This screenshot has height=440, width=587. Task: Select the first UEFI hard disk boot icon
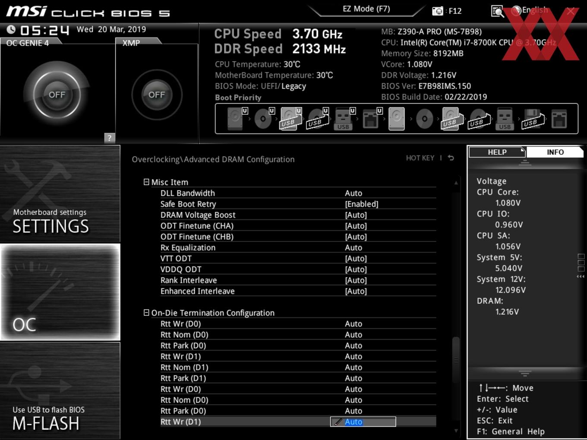point(236,119)
